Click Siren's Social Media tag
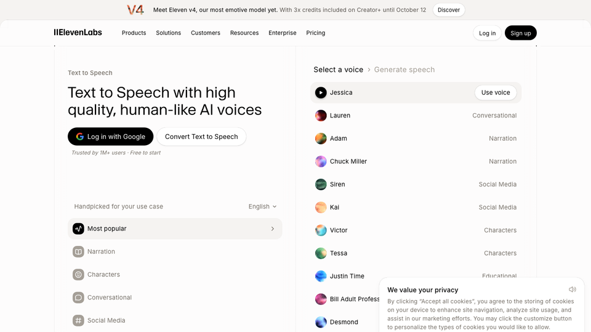Image resolution: width=591 pixels, height=332 pixels. click(x=497, y=184)
